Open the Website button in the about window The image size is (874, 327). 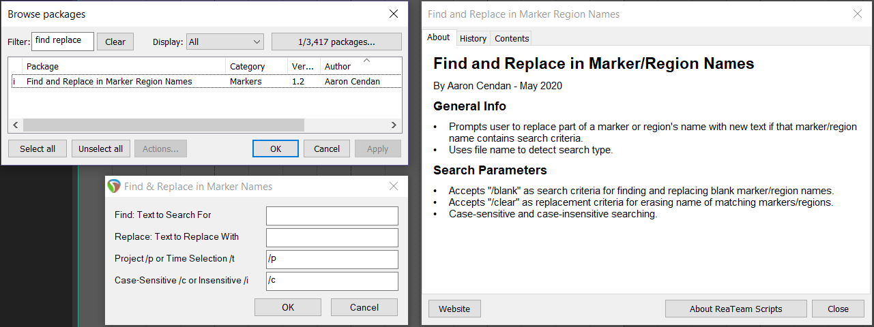click(454, 309)
